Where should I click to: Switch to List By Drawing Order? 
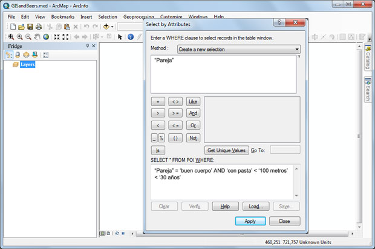click(x=9, y=55)
